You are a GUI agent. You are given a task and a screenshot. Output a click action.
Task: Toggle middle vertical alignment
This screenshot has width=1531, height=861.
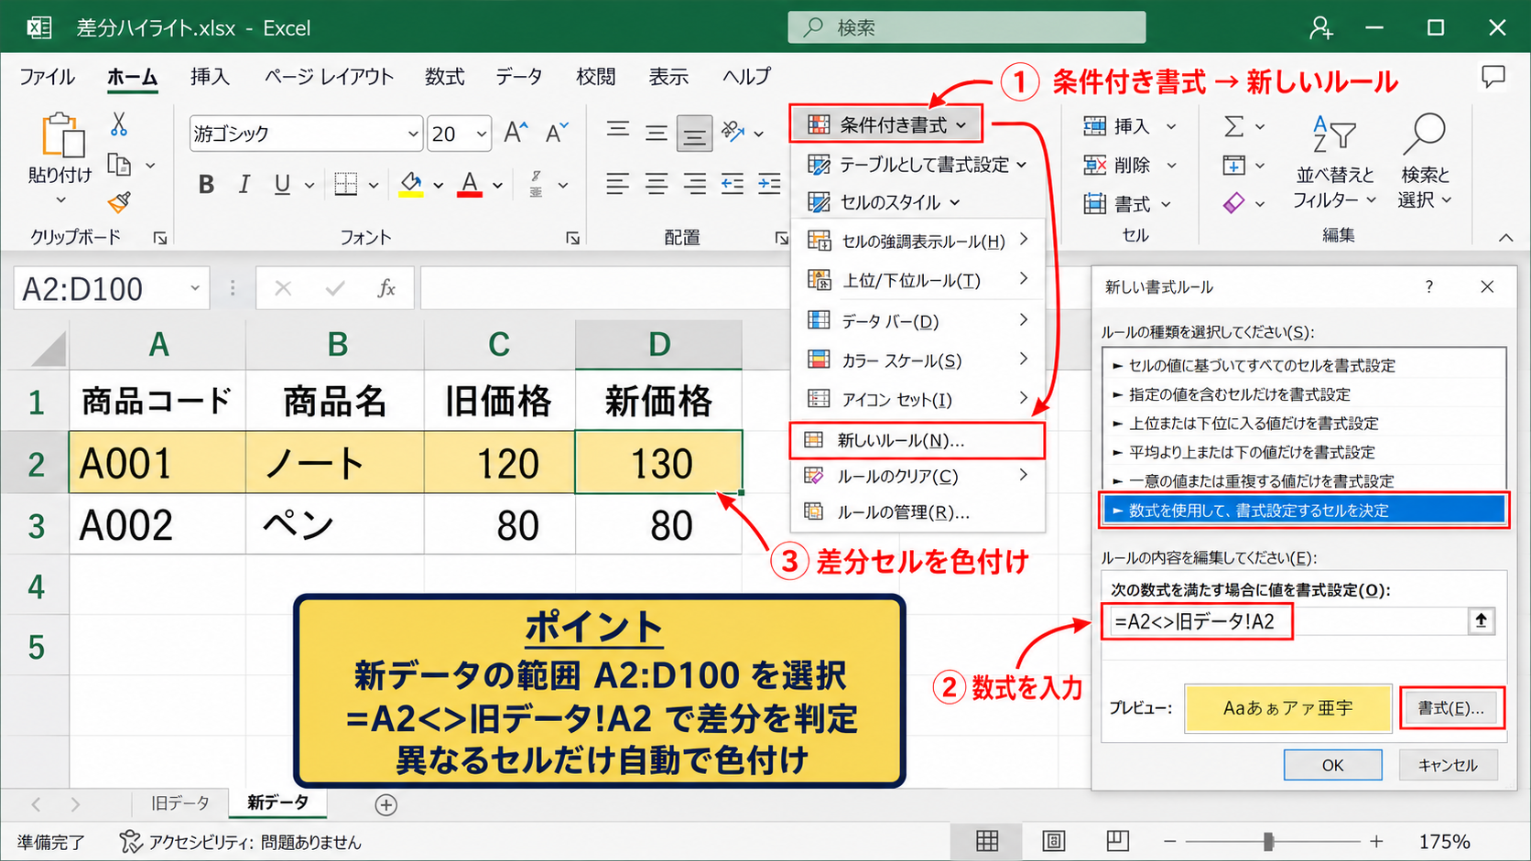coord(656,134)
